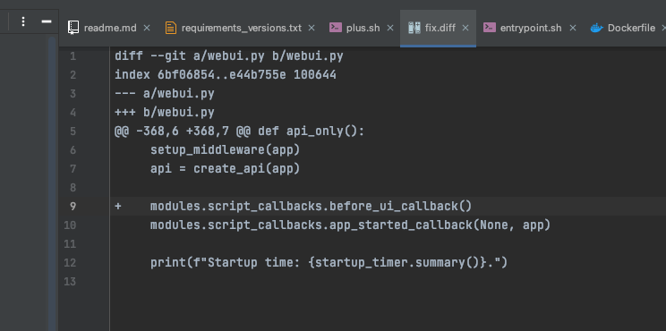Screen dimensions: 666x331
Task: Open the vertical three-dots options menu
Action: tap(23, 21)
